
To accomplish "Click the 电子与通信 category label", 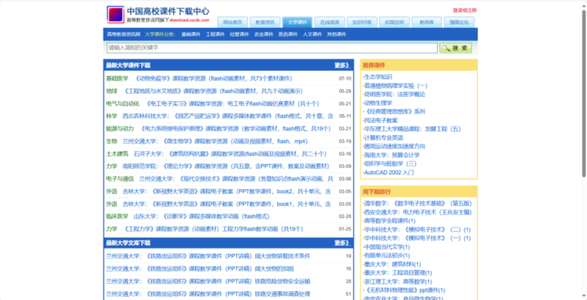I will coord(120,179).
